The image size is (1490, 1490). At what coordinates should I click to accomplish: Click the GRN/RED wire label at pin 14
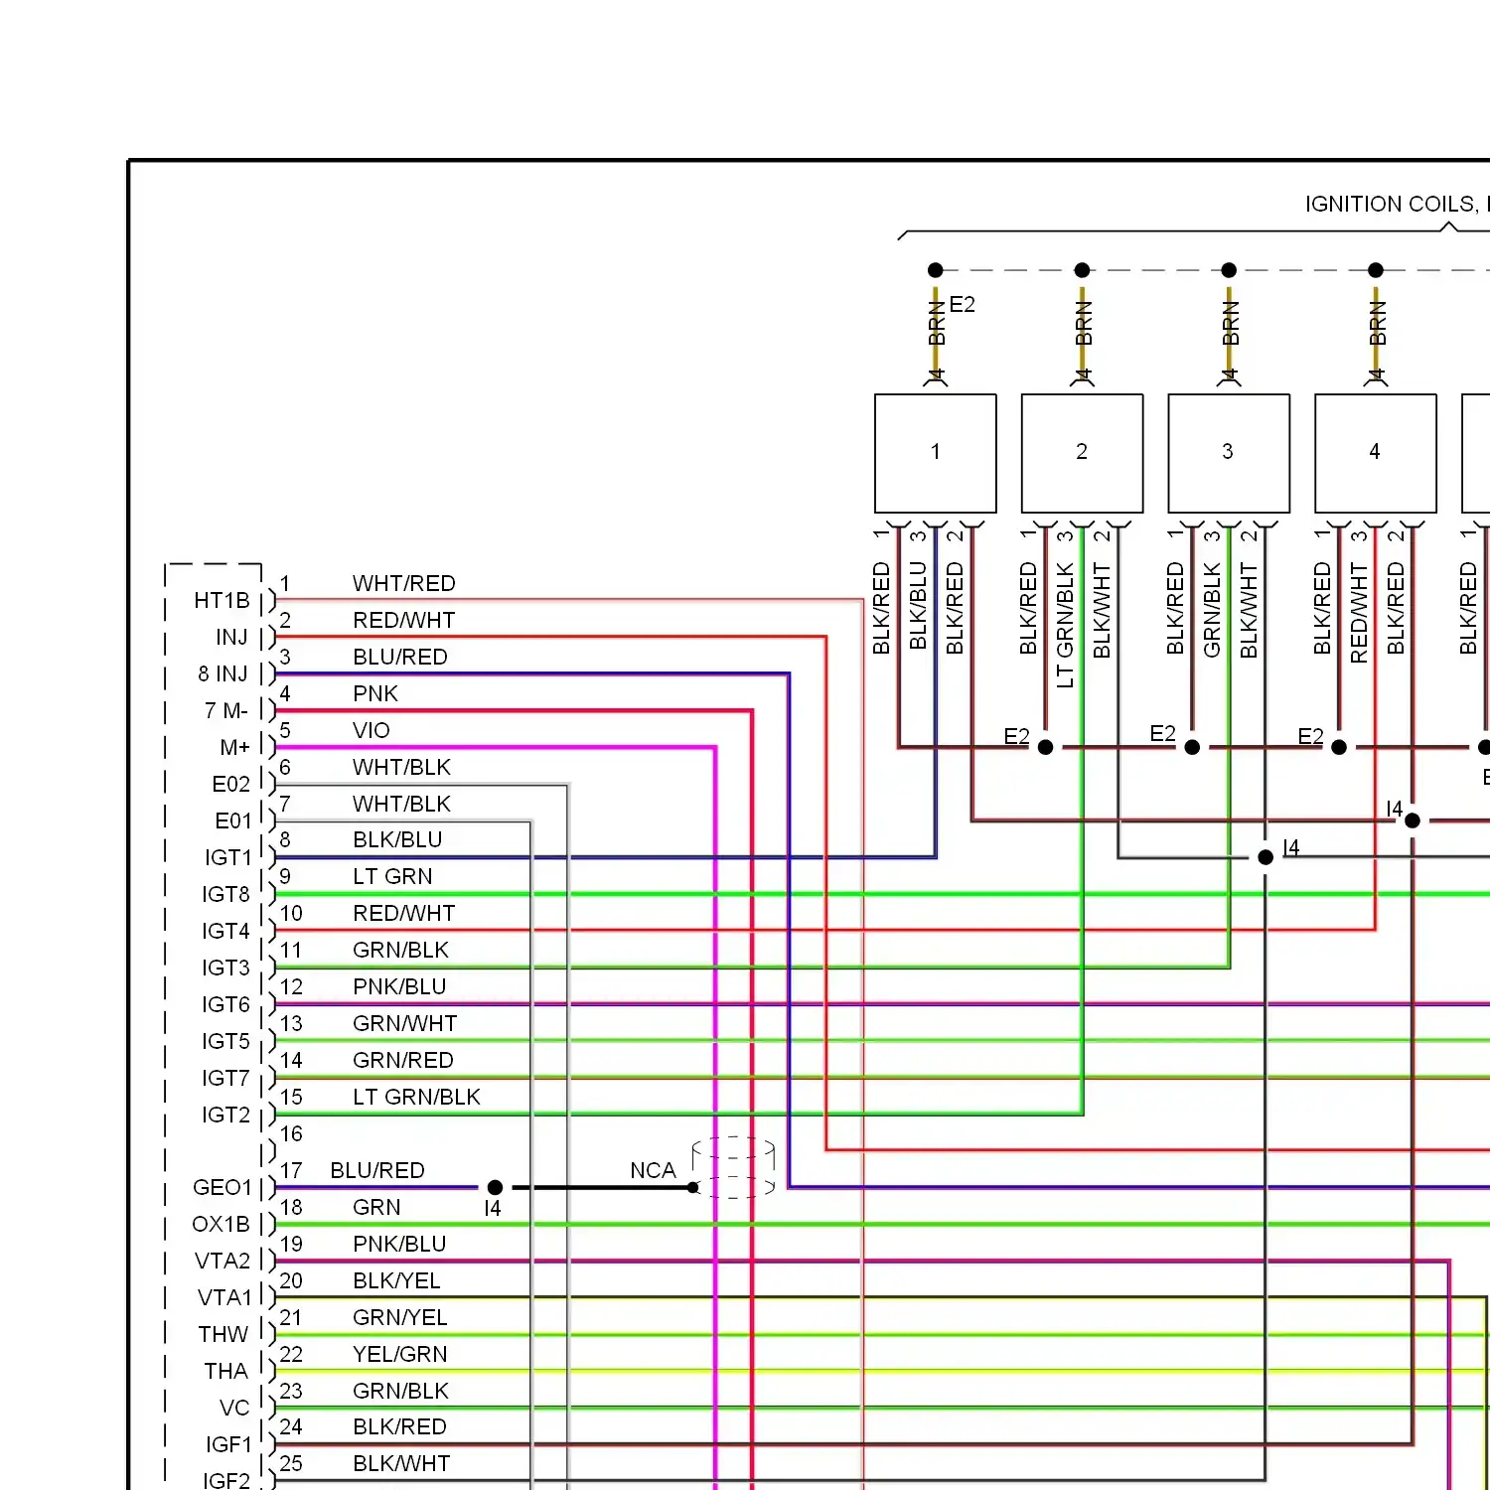(x=403, y=1061)
